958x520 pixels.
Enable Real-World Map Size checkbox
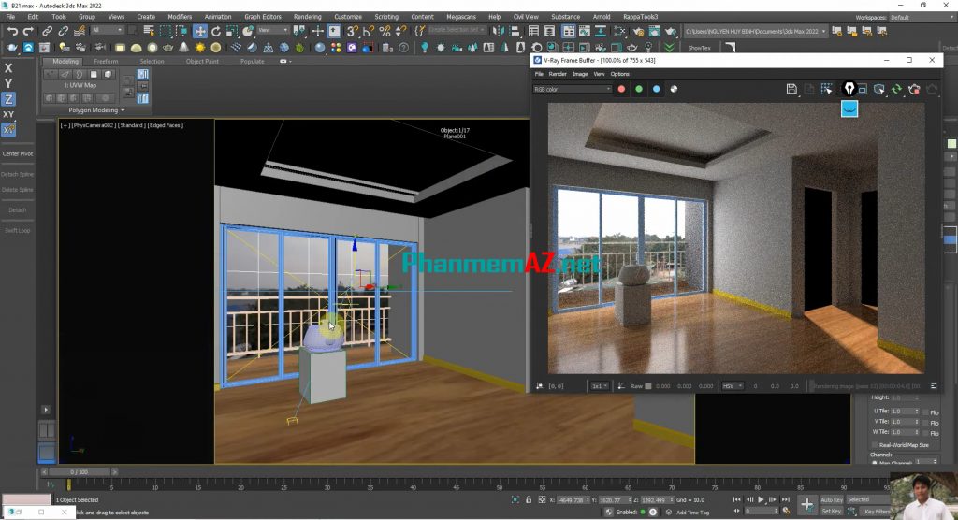[875, 445]
